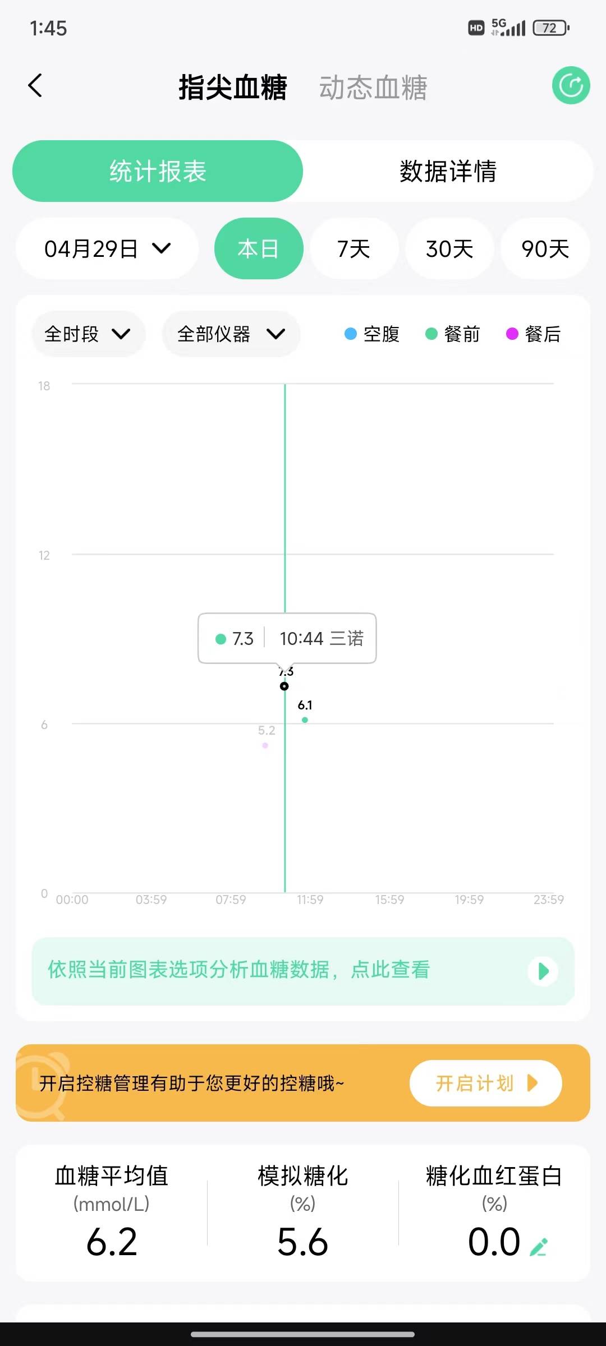Tap the battery indicator in status bar
The height and width of the screenshot is (1346, 606).
pyautogui.click(x=550, y=28)
